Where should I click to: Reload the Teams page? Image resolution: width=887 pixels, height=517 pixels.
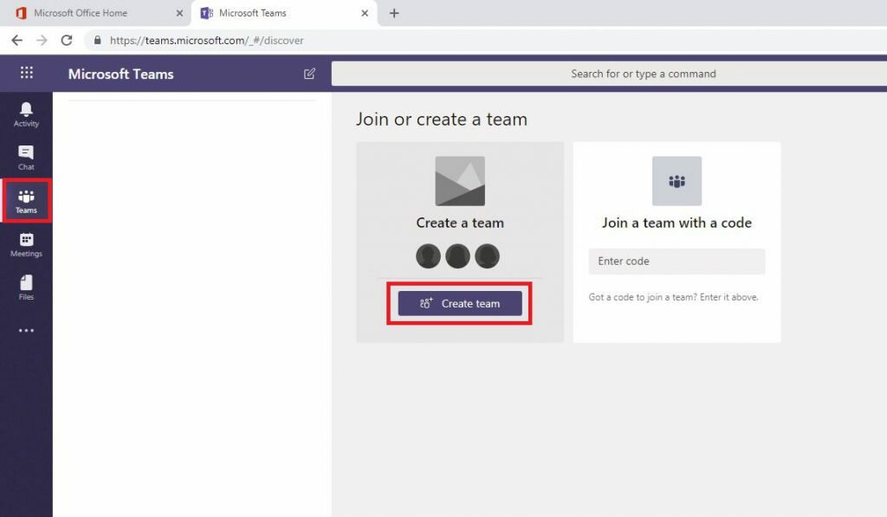(67, 40)
